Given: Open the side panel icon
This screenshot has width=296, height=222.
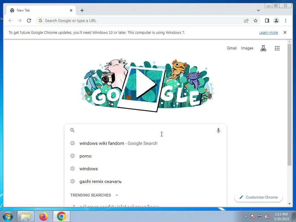Looking at the screenshot, I should click(267, 21).
